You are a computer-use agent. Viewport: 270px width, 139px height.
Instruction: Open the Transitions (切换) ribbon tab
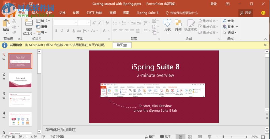tap(62, 13)
